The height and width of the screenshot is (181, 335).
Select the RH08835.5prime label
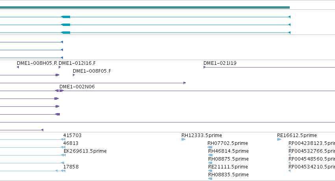click(228, 175)
